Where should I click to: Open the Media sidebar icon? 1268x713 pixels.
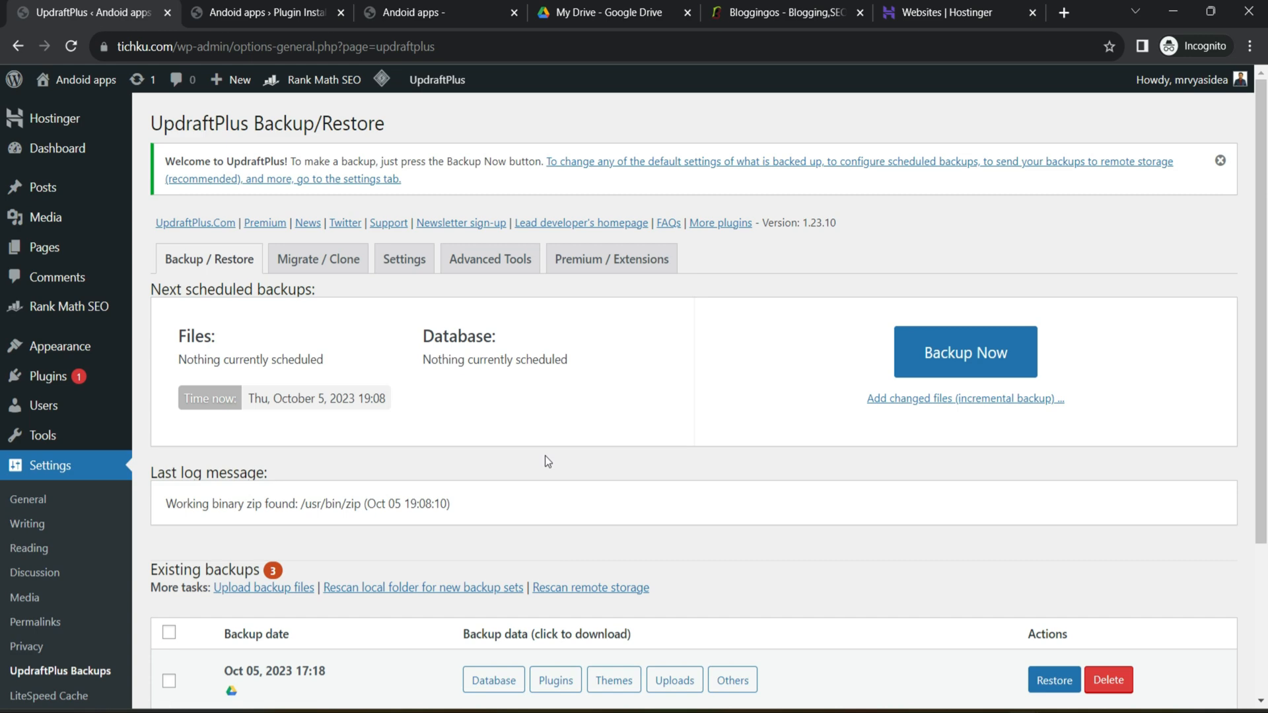coord(15,217)
